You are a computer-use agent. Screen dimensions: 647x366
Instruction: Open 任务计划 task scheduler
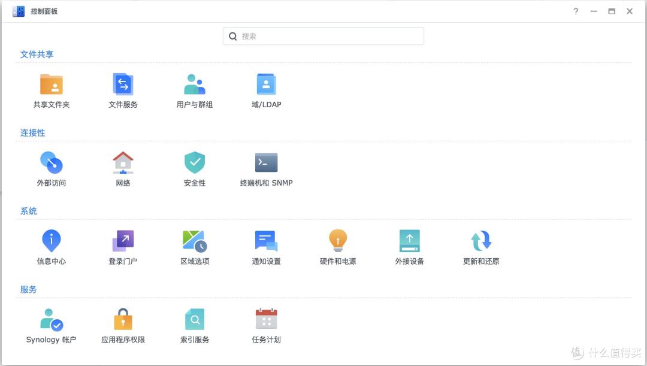[x=266, y=319]
